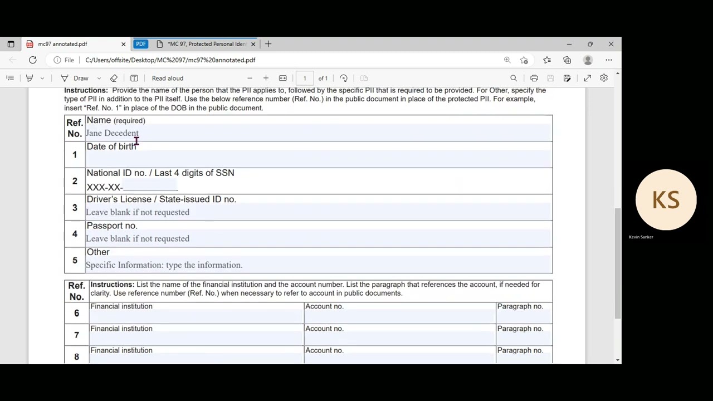This screenshot has width=713, height=401.
Task: Click Paragraph no. field in row 6
Action: pos(524,317)
